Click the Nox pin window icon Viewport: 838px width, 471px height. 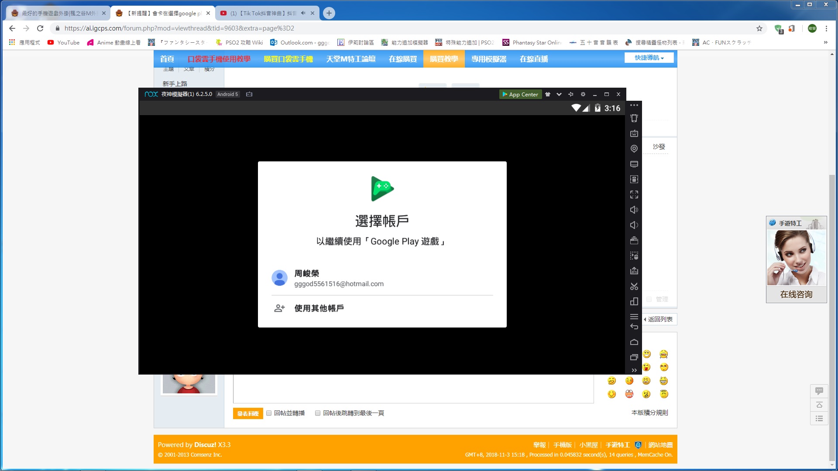[571, 94]
